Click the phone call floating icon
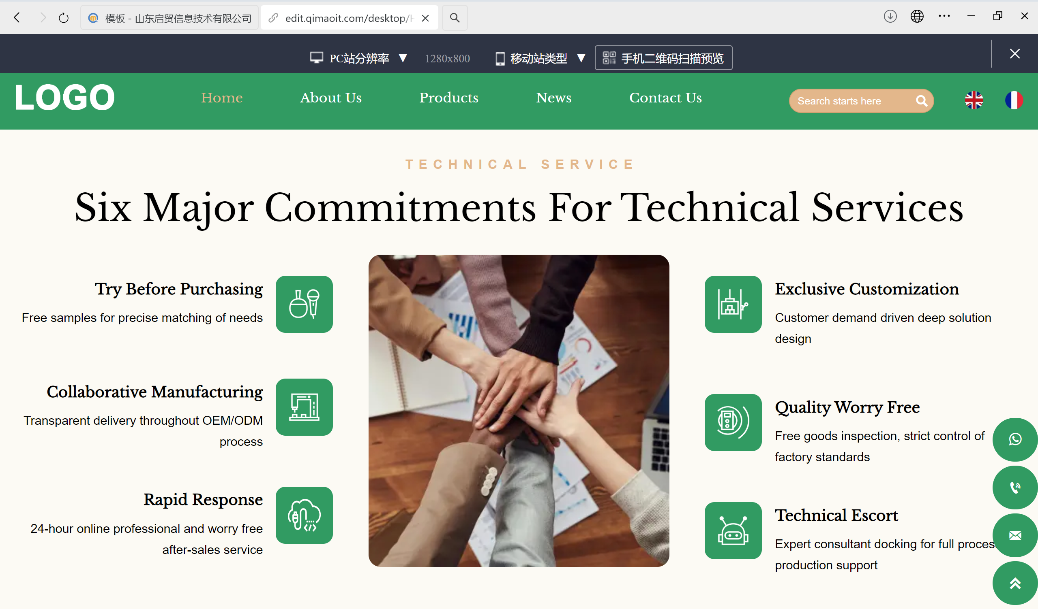Screen dimensions: 1038x609 tap(1014, 487)
